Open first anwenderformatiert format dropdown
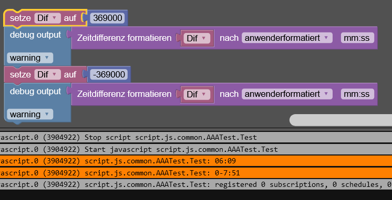The image size is (392, 200). 287,38
